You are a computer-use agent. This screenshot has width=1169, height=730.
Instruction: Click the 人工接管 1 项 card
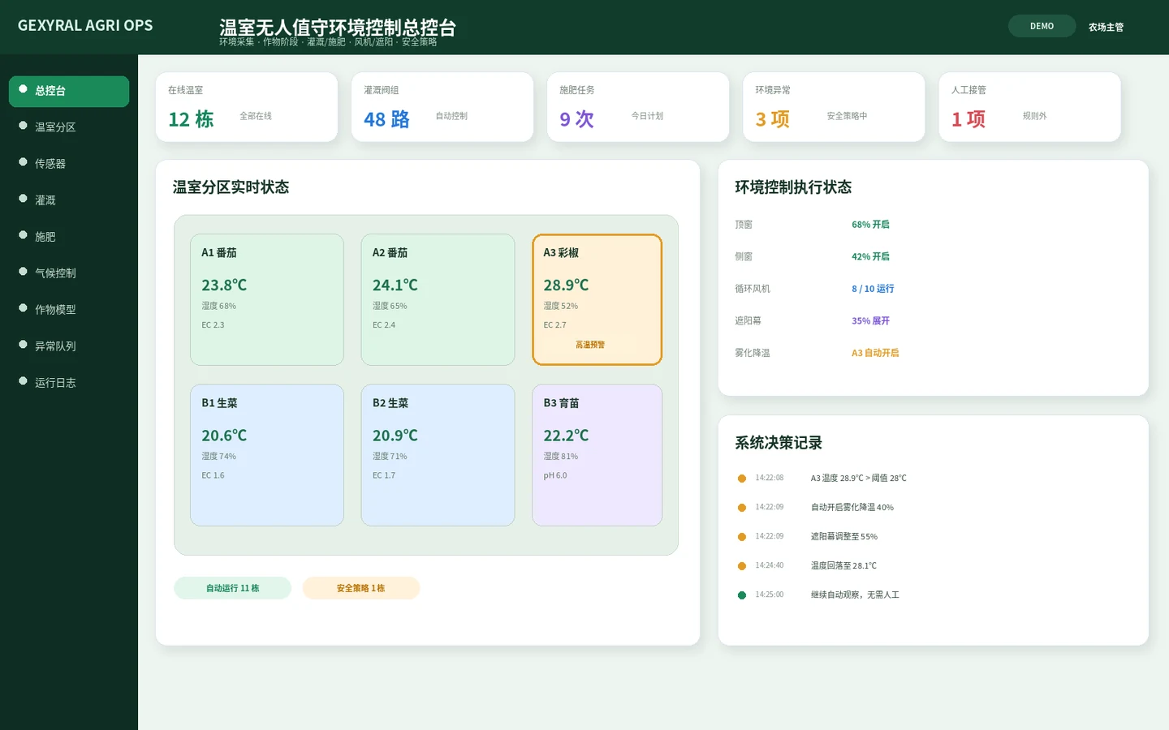coord(1029,107)
